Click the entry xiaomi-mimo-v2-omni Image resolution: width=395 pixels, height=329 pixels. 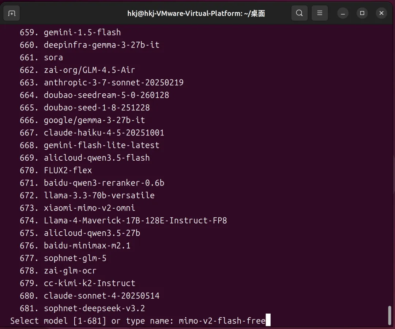point(90,208)
